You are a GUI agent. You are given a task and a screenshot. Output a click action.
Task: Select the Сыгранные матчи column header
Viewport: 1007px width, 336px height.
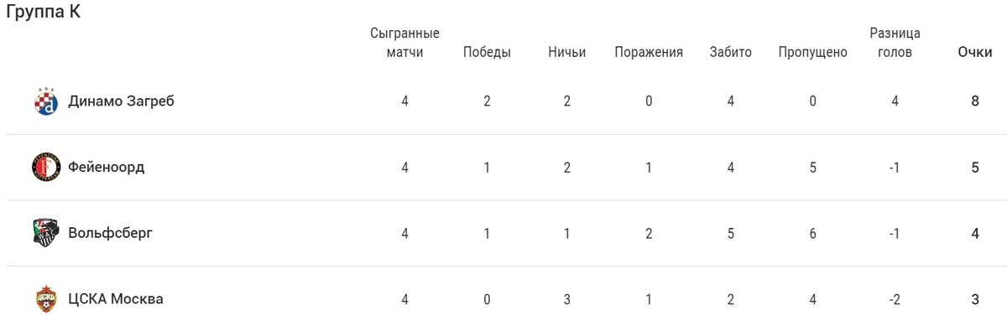pyautogui.click(x=405, y=43)
